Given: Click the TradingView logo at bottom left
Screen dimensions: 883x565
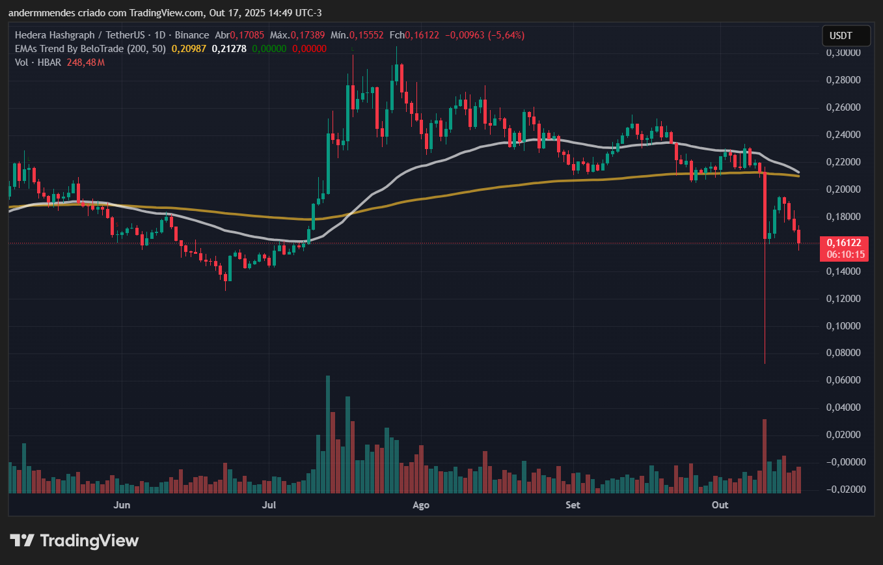Looking at the screenshot, I should pyautogui.click(x=74, y=540).
